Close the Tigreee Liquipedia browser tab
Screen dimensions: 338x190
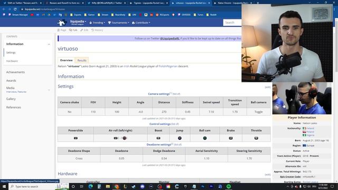pos(167,3)
